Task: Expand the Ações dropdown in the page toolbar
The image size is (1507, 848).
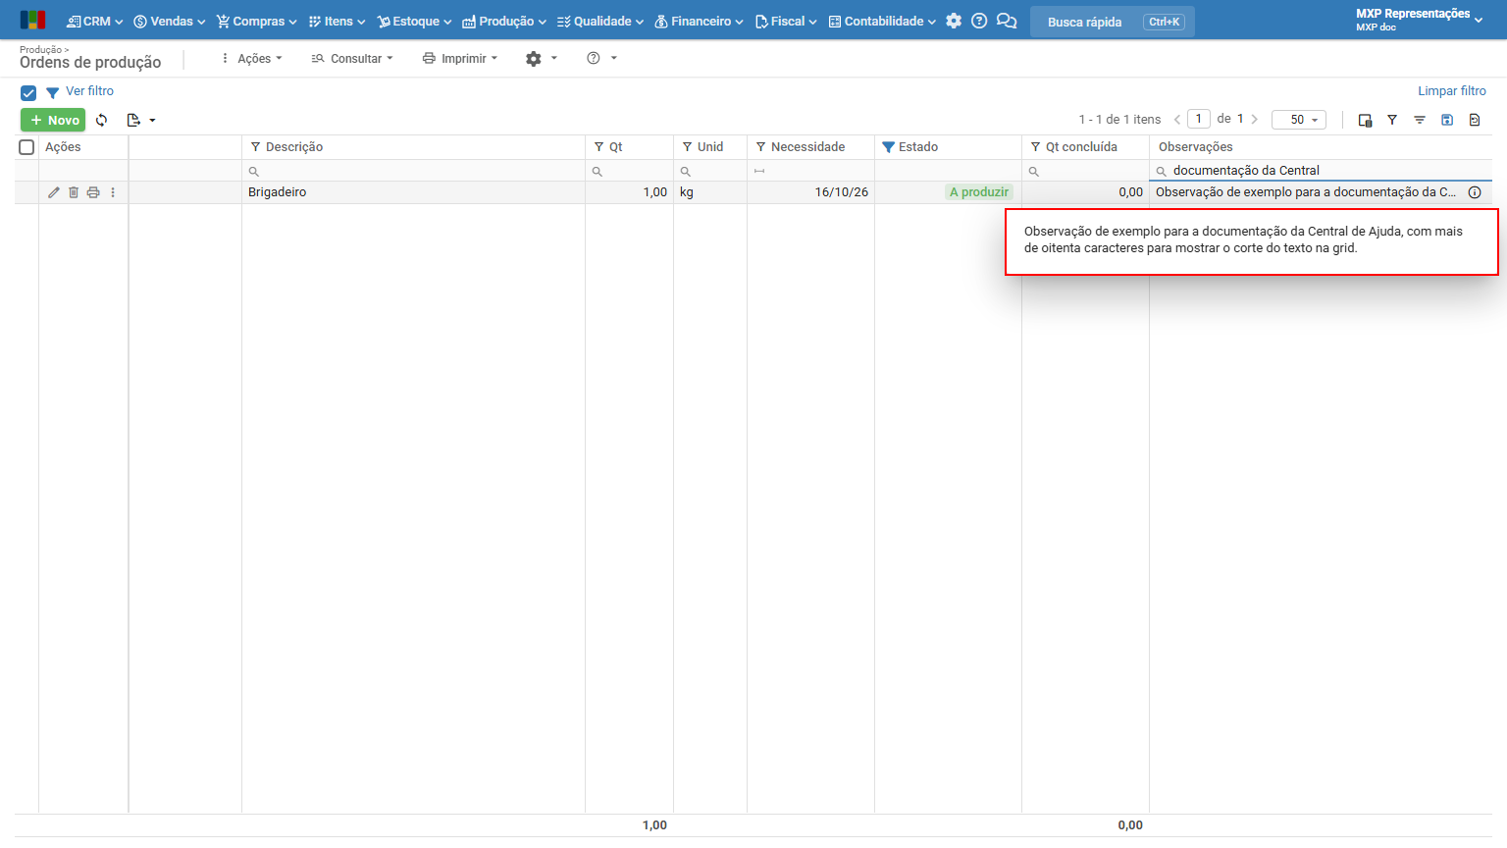Action: [252, 59]
